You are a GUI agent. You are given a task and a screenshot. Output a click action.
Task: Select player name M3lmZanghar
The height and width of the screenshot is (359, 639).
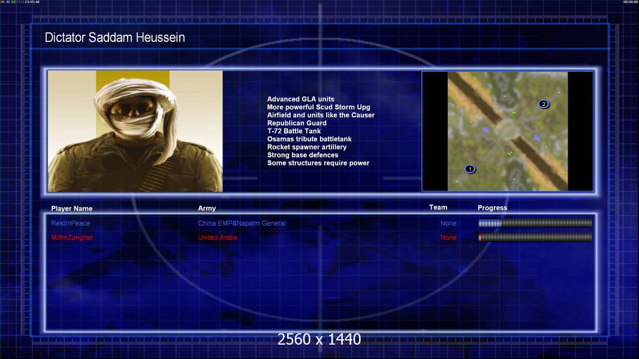pos(72,238)
